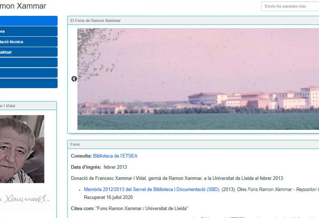The width and height of the screenshot is (319, 218).
Task: Open the 'Memòria 2012/2013 del Servei de Biblioteca' link
Action: [x=152, y=190]
